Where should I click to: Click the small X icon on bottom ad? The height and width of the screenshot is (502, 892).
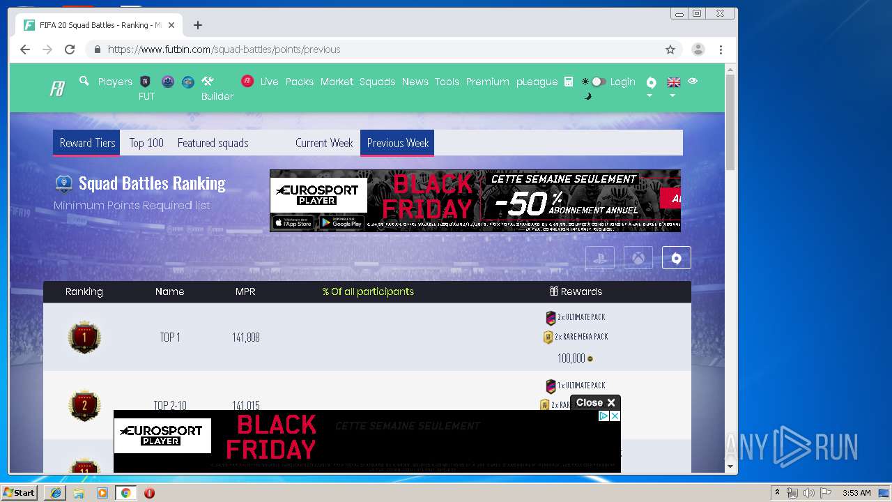tap(615, 416)
